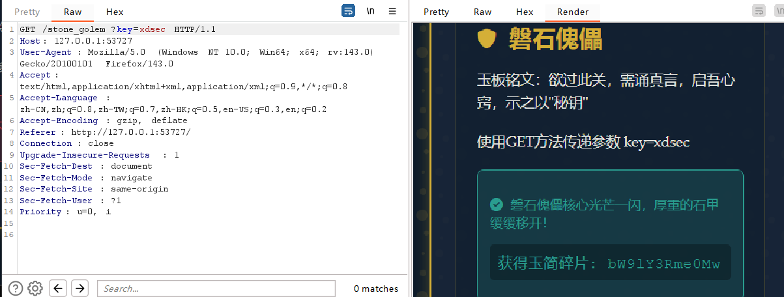The height and width of the screenshot is (297, 784).
Task: Toggle the request's \n non-printable characters button
Action: point(370,11)
